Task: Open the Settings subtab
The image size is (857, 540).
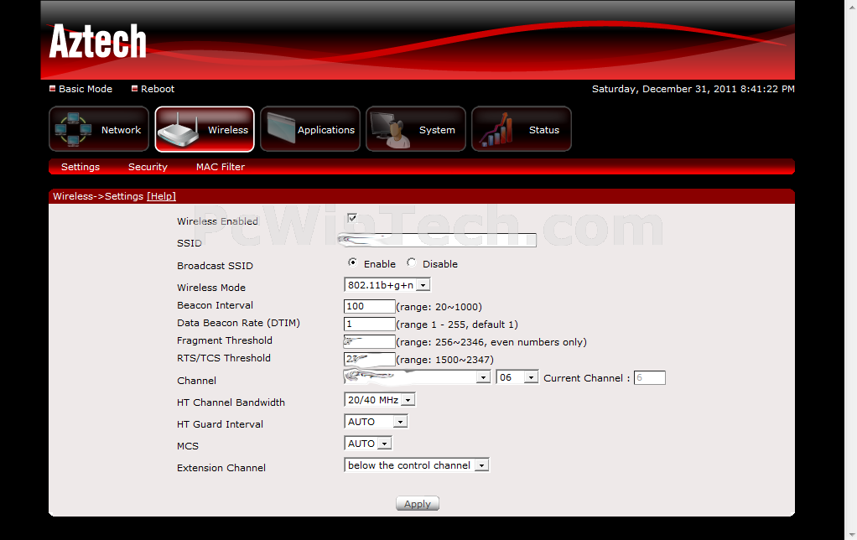Action: [x=81, y=167]
